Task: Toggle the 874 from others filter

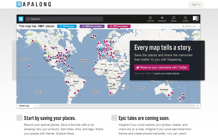Action: click(x=119, y=26)
